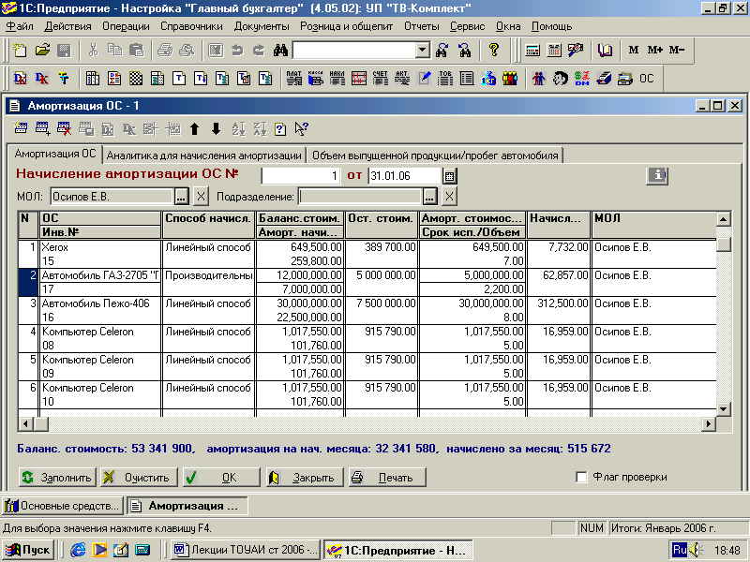Viewport: 750px width, 562px height.
Task: Click the yellow question mark Help icon
Action: click(494, 51)
